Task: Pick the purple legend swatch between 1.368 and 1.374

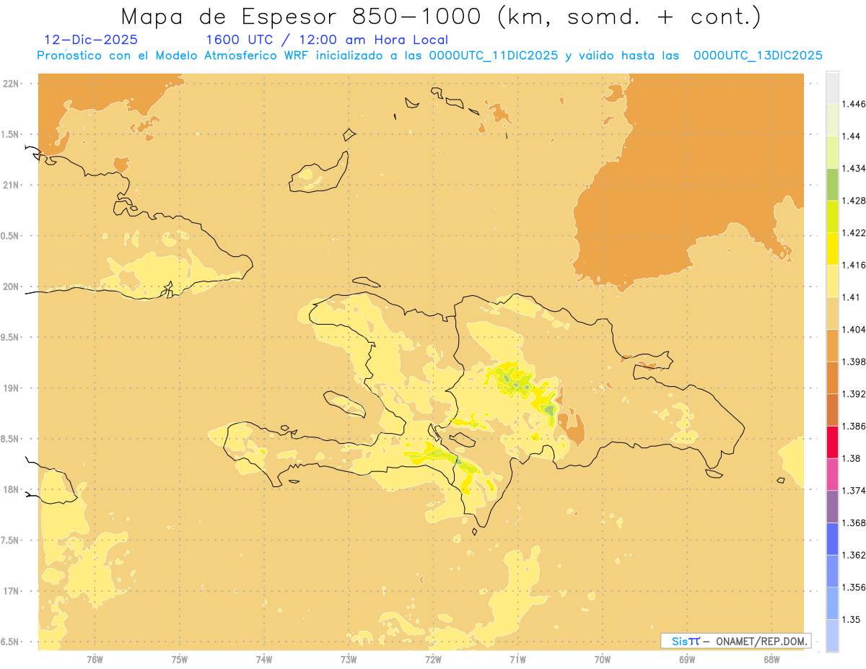Action: point(832,507)
